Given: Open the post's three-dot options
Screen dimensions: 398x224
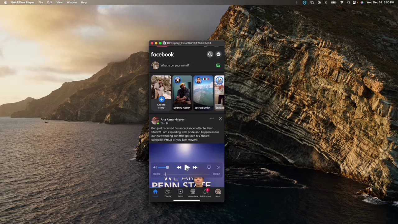Looking at the screenshot, I should click(212, 119).
